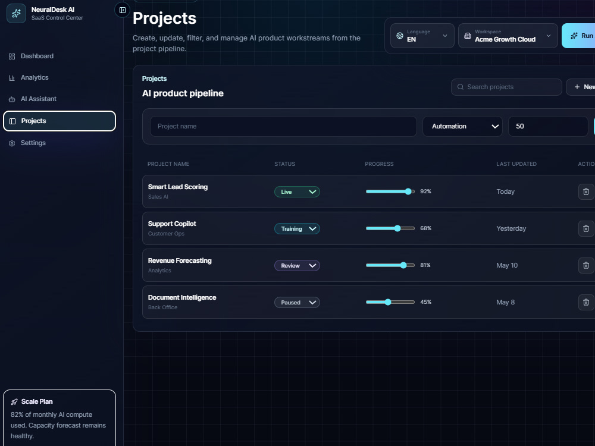This screenshot has width=595, height=446.
Task: Click the plus icon on New button
Action: (x=577, y=87)
